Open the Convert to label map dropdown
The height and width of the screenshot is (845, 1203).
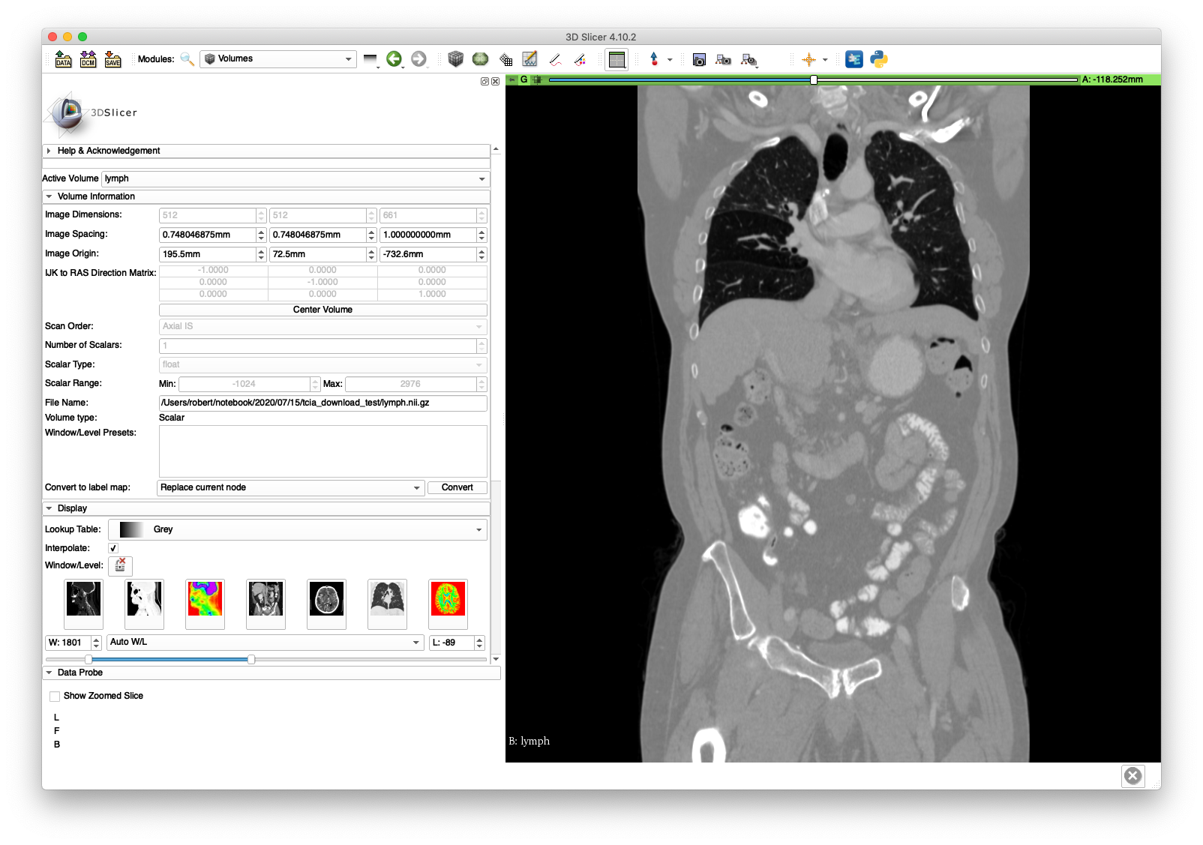(x=289, y=487)
